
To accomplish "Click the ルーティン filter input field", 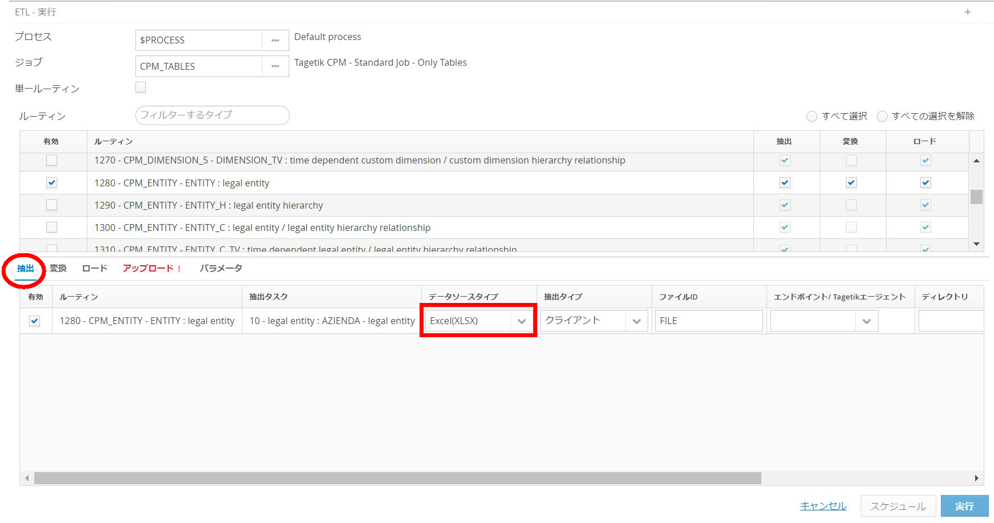I will coord(212,115).
